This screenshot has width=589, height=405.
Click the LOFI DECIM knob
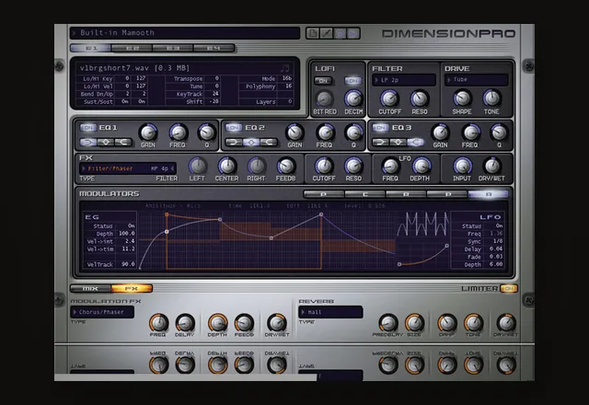(x=353, y=98)
